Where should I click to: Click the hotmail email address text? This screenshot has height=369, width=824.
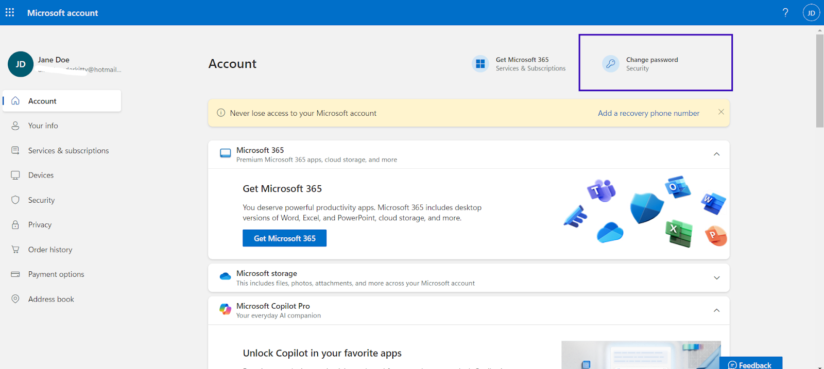pyautogui.click(x=80, y=70)
